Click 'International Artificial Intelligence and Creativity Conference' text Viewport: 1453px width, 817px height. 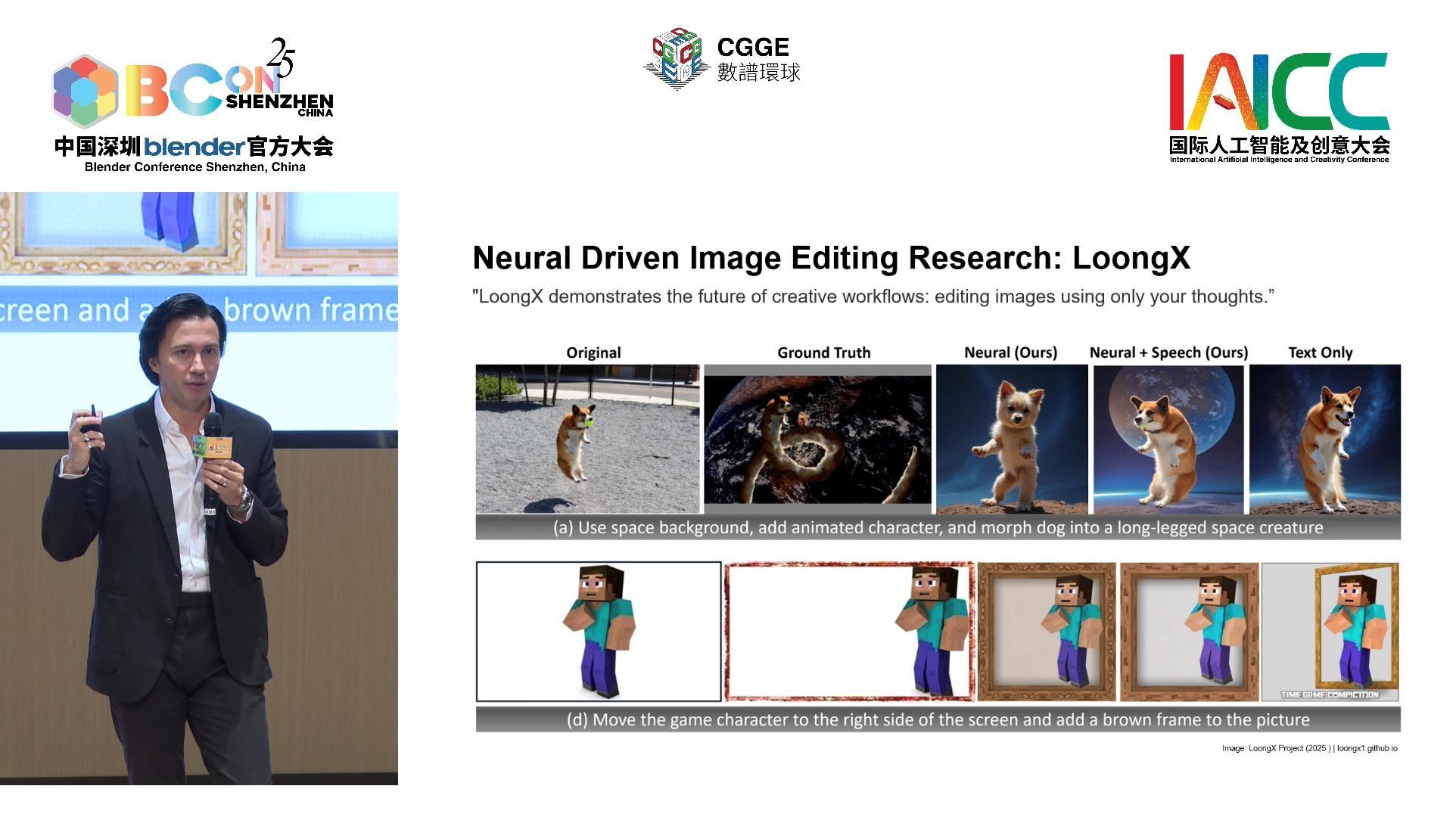point(1280,160)
